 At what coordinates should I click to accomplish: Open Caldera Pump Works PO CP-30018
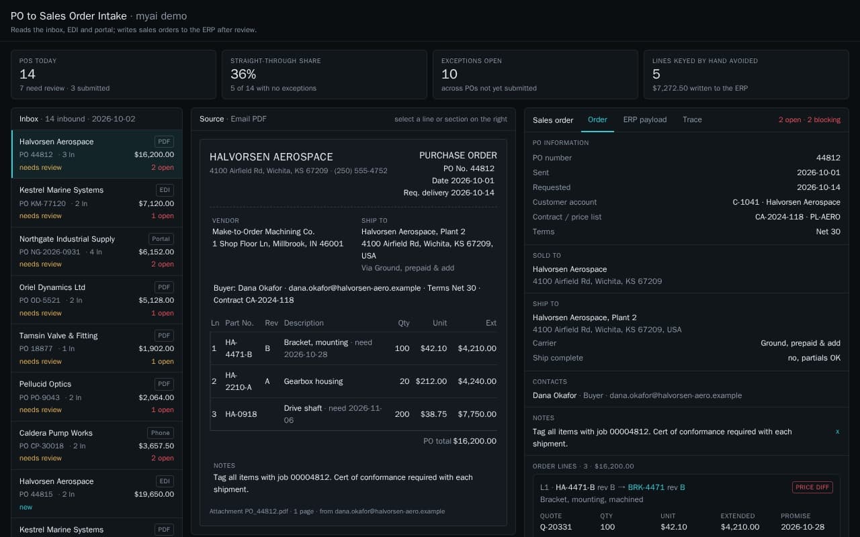coord(97,445)
